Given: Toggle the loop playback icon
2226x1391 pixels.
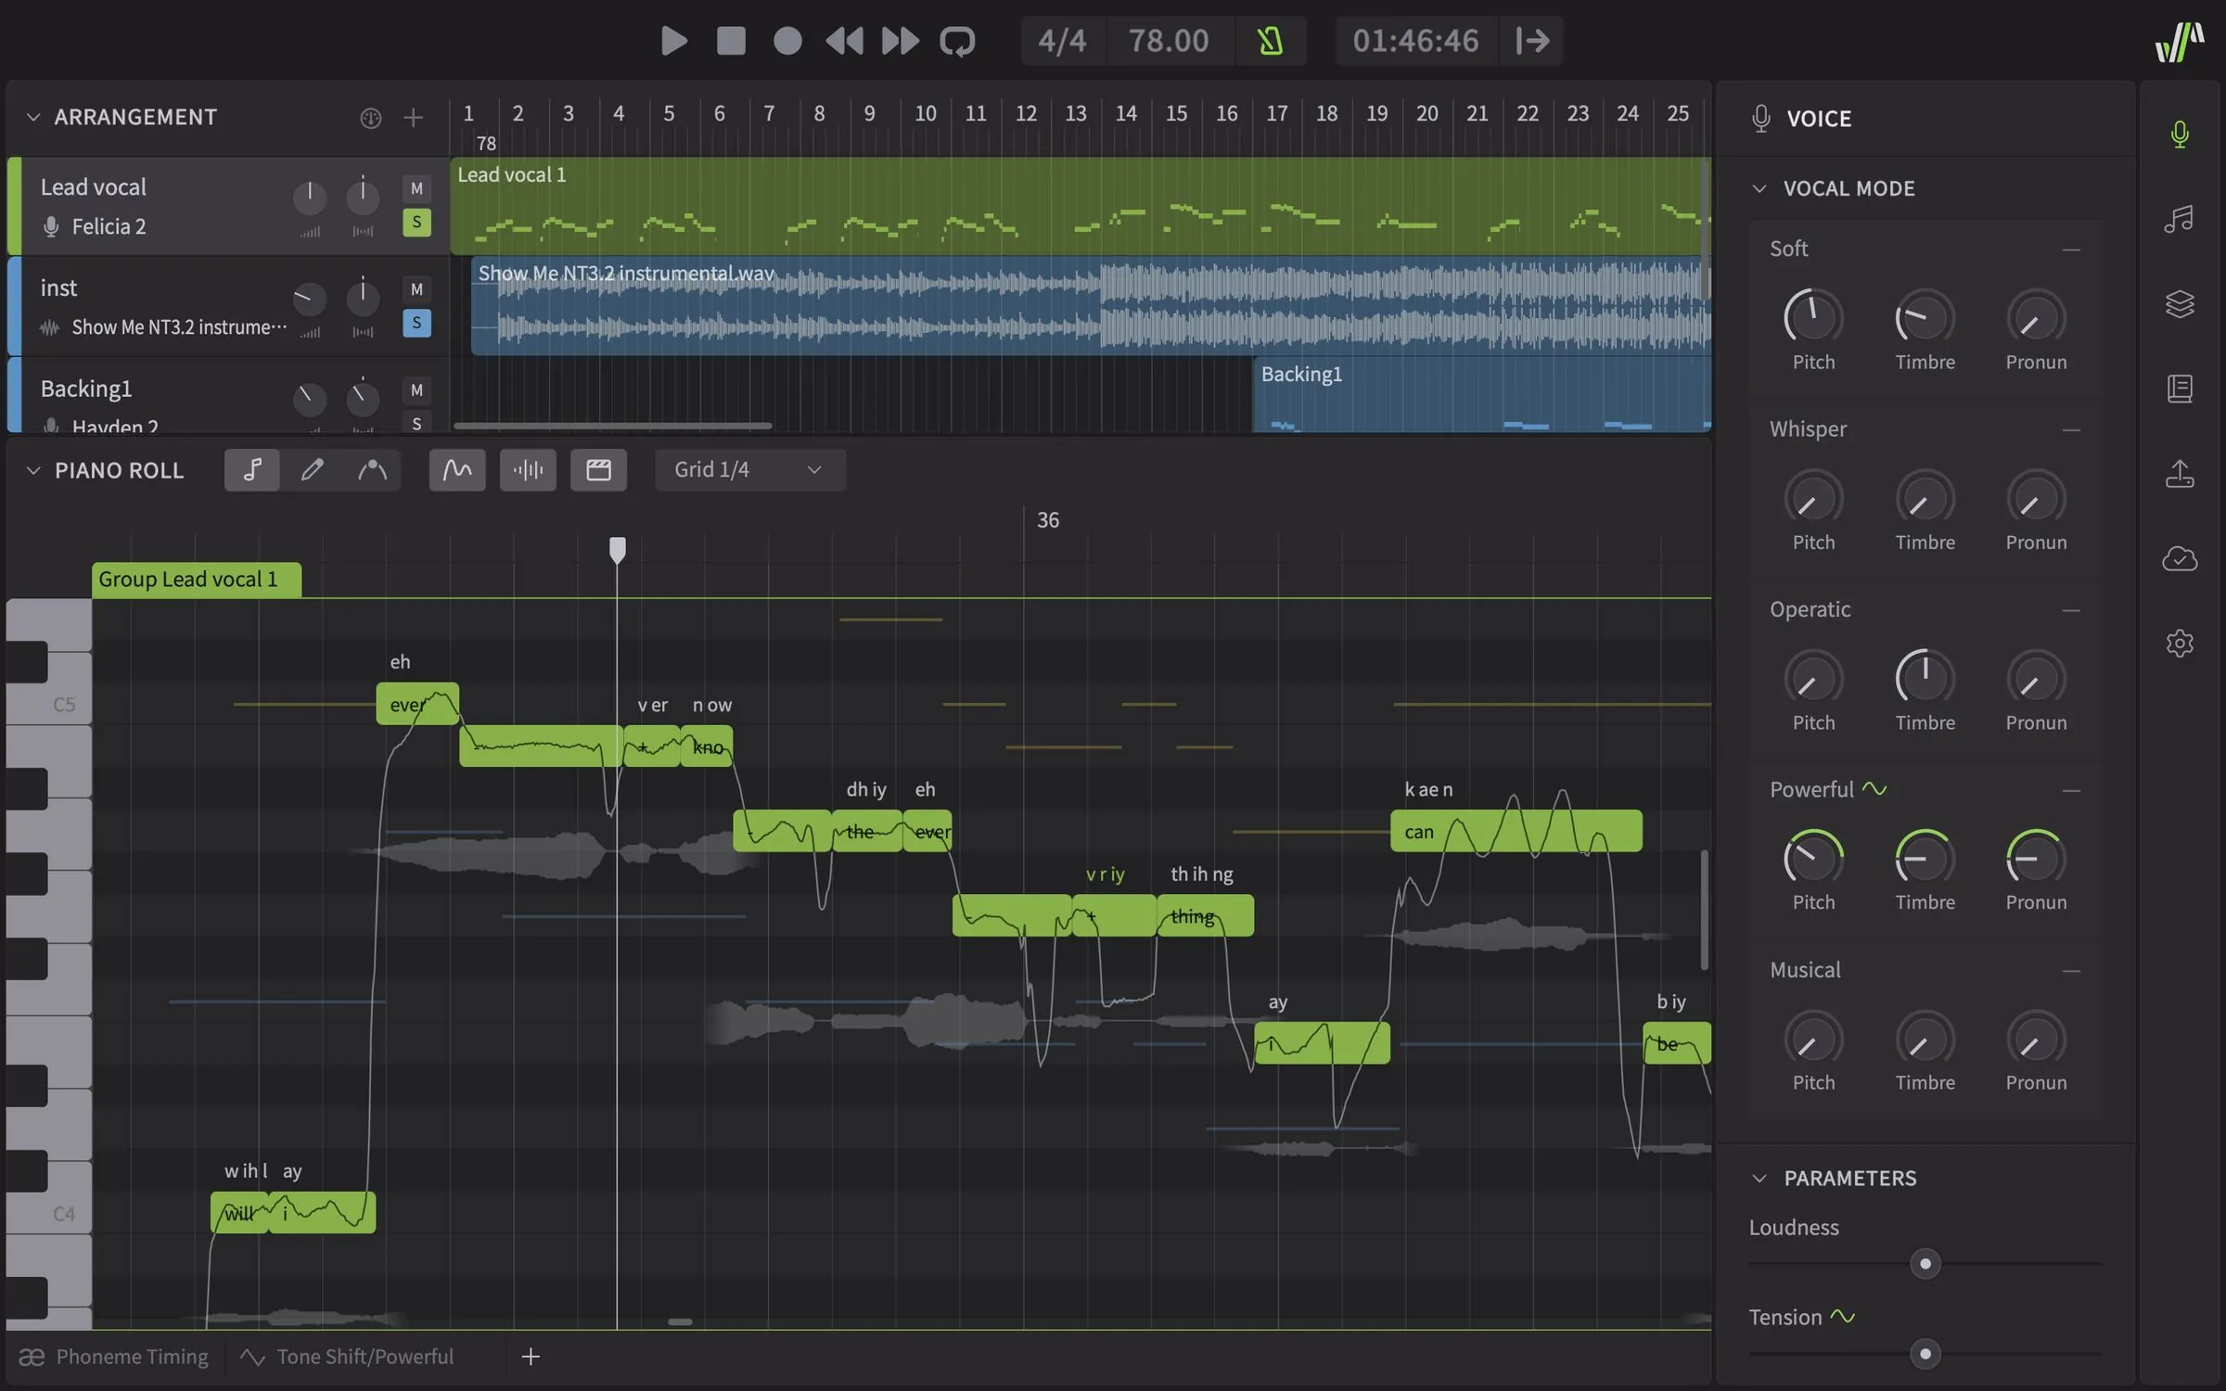Looking at the screenshot, I should click(x=957, y=41).
